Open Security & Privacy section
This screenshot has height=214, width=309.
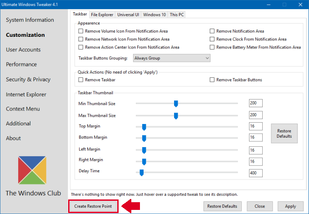click(x=28, y=80)
